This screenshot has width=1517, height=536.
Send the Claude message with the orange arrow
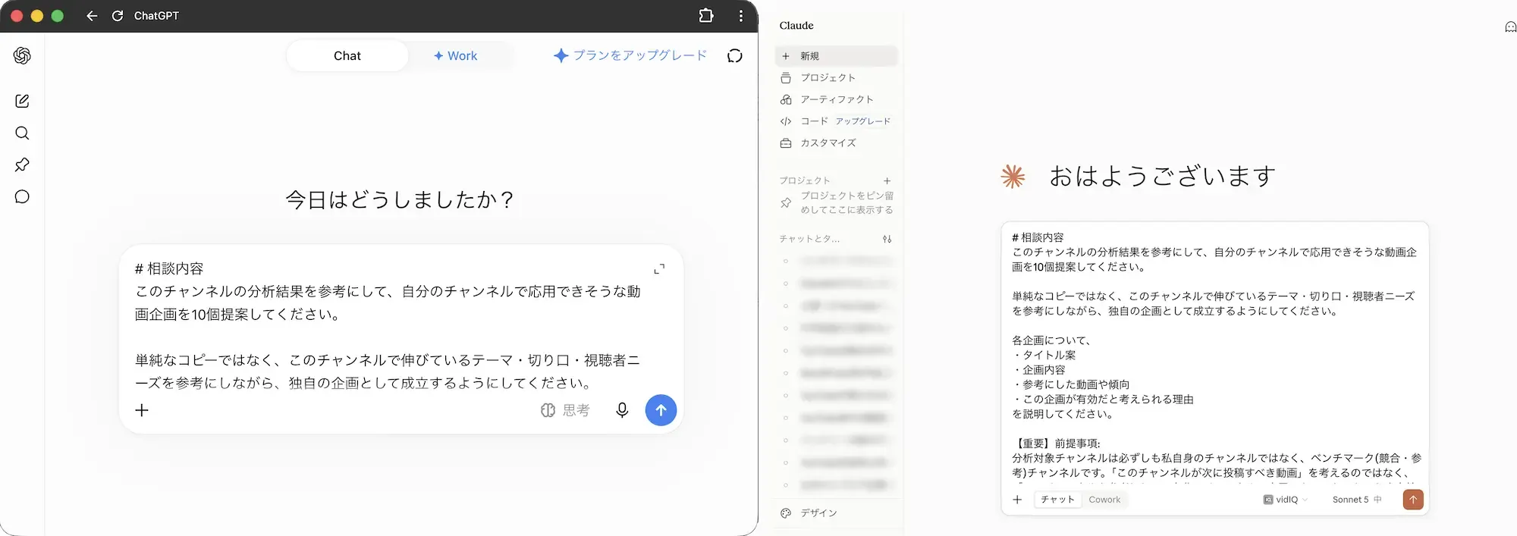[1413, 500]
